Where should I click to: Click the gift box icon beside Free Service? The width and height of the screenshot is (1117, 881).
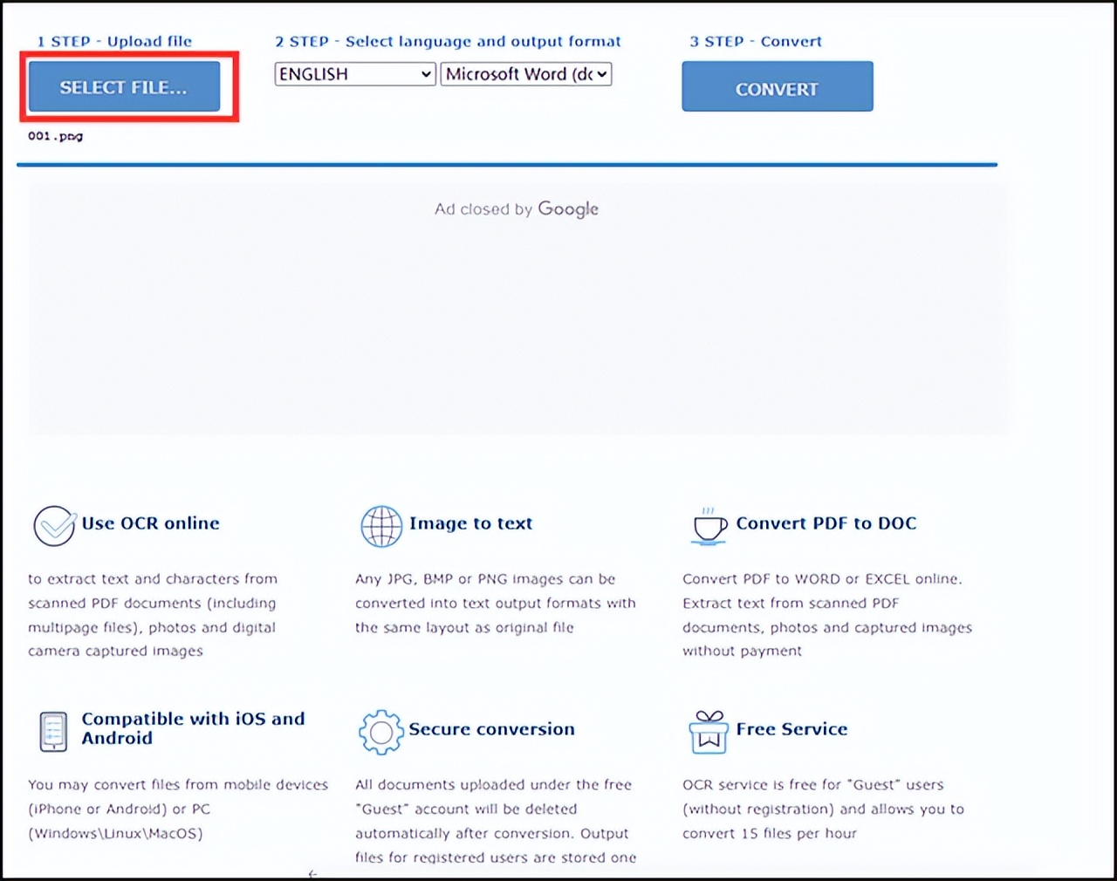tap(709, 731)
